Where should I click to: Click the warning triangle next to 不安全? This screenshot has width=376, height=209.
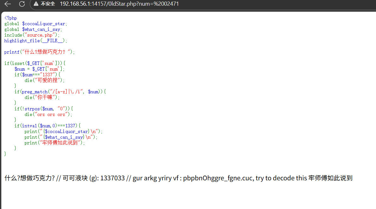(36, 4)
